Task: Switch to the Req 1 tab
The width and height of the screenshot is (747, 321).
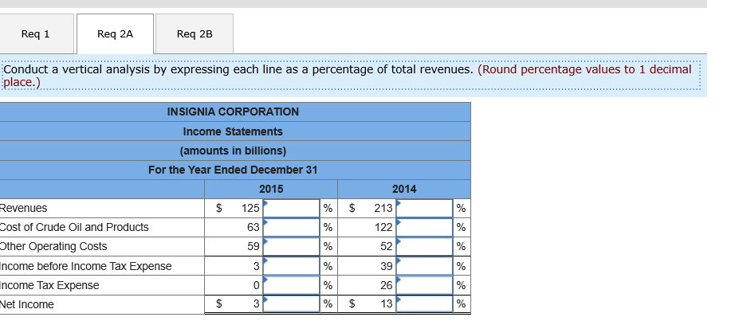Action: (36, 33)
